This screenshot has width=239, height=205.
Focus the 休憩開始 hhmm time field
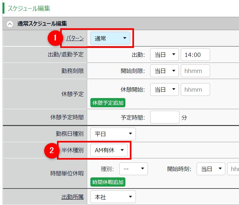(x=195, y=89)
